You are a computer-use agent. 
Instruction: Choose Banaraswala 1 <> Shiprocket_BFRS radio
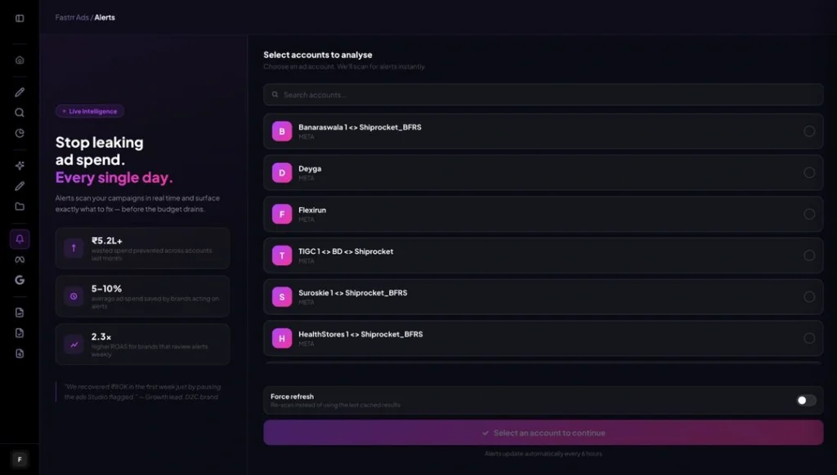coord(809,131)
